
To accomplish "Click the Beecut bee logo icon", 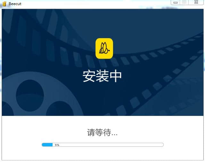I will (x=104, y=48).
